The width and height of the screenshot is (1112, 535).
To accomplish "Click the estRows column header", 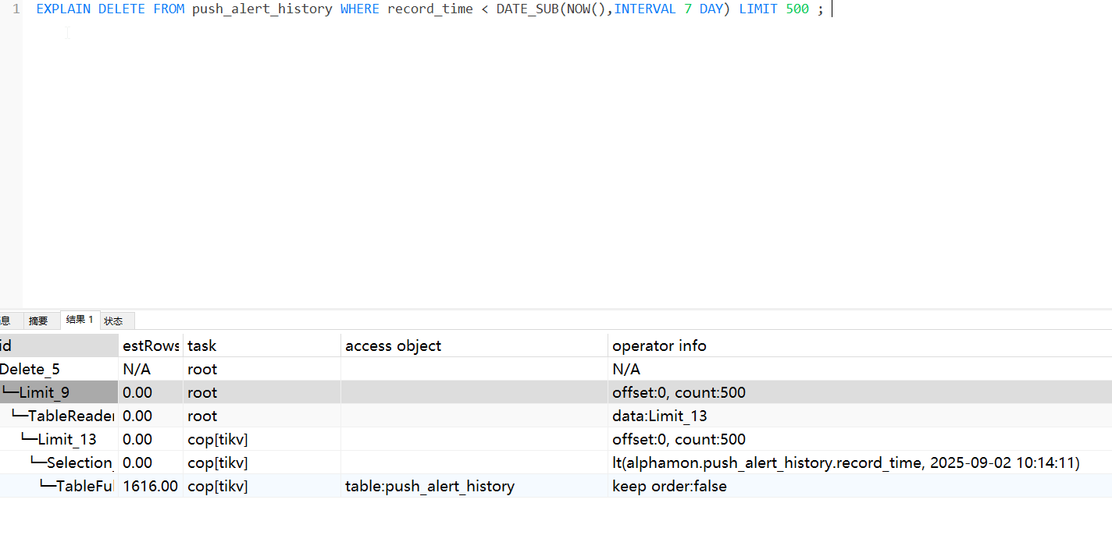I will [151, 345].
